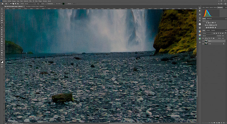Open the Relleno dropdown arrow

click(x=225, y=38)
